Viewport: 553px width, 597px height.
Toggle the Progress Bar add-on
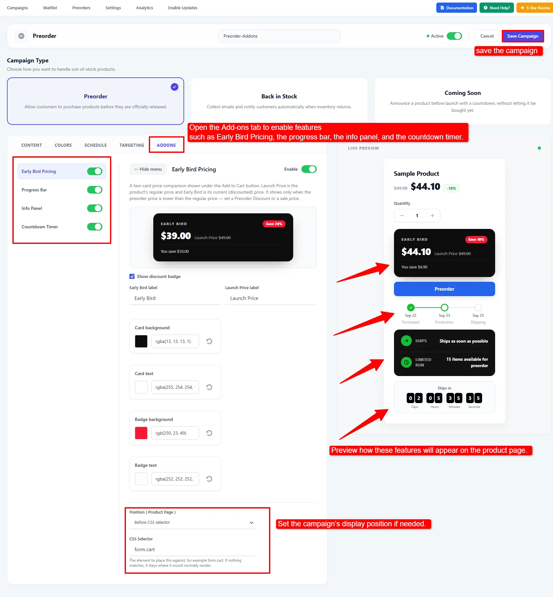(95, 190)
